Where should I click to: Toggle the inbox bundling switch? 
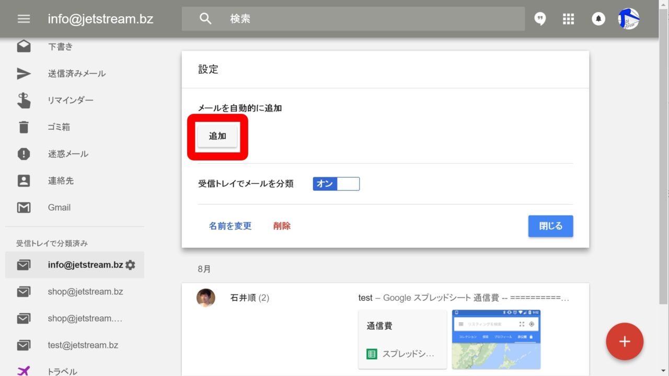(x=336, y=184)
